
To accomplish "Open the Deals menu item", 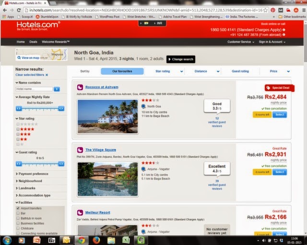I will tap(33, 42).
